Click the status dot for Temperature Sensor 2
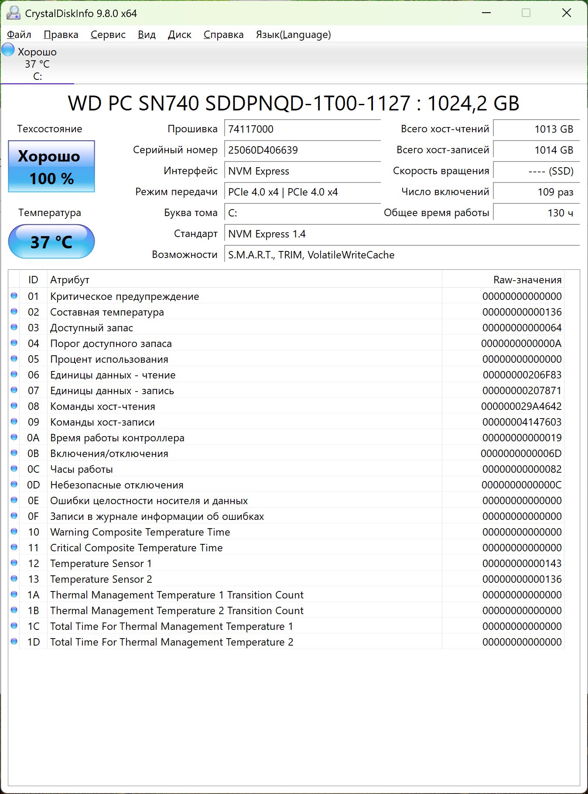Image resolution: width=588 pixels, height=794 pixels. 14,579
